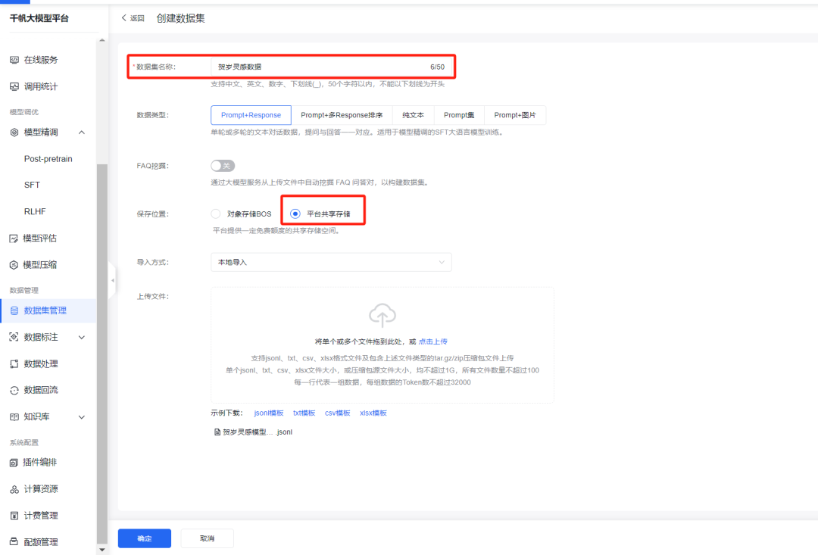Click the 插件编排 icon
Viewport: 818px width, 555px height.
(14, 463)
